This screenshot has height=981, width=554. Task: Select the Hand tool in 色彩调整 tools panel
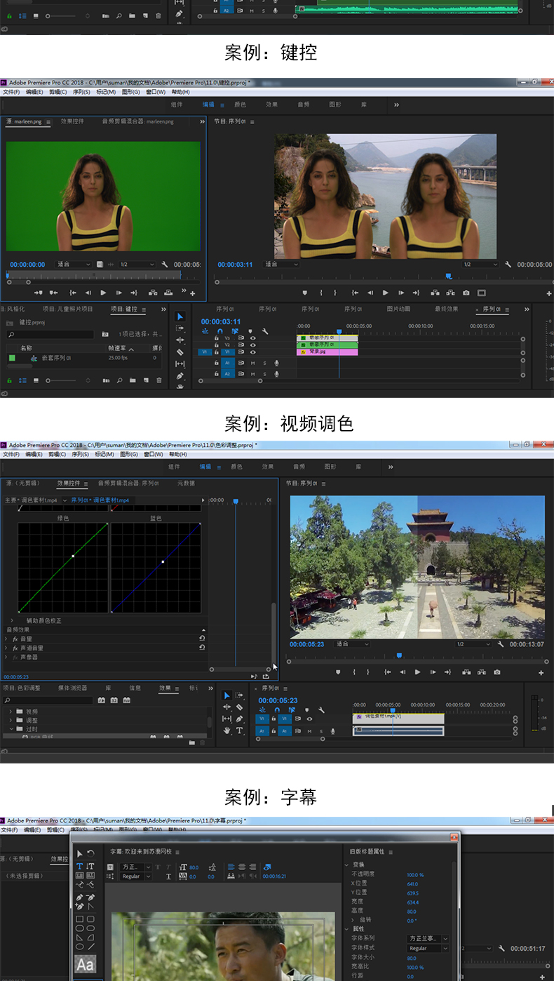tap(227, 730)
